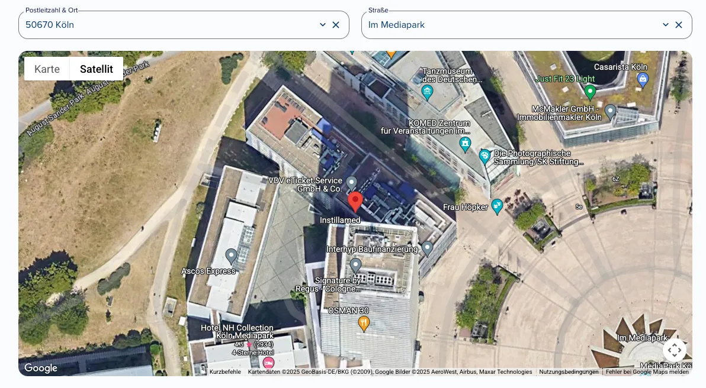Open the Hotel NH Collection hotel marker

[268, 363]
